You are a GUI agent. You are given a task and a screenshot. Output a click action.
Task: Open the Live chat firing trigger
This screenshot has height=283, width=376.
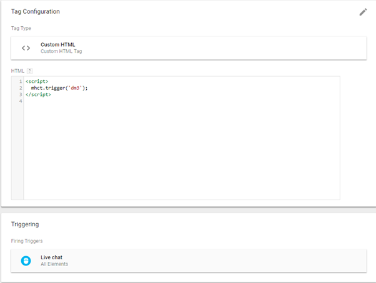click(189, 261)
